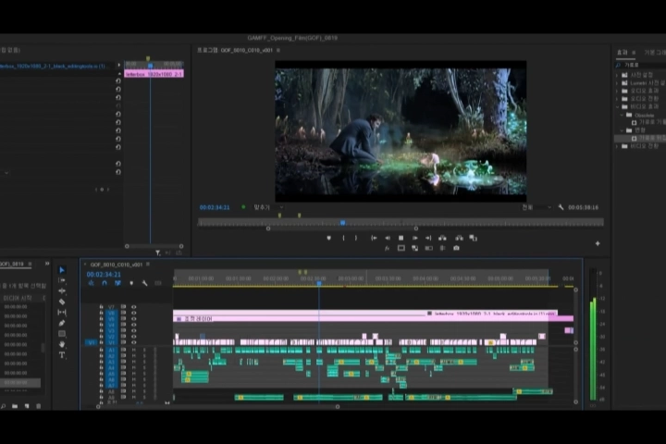Viewport: 666px width, 444px height.
Task: Select the Type tool
Action: [62, 355]
